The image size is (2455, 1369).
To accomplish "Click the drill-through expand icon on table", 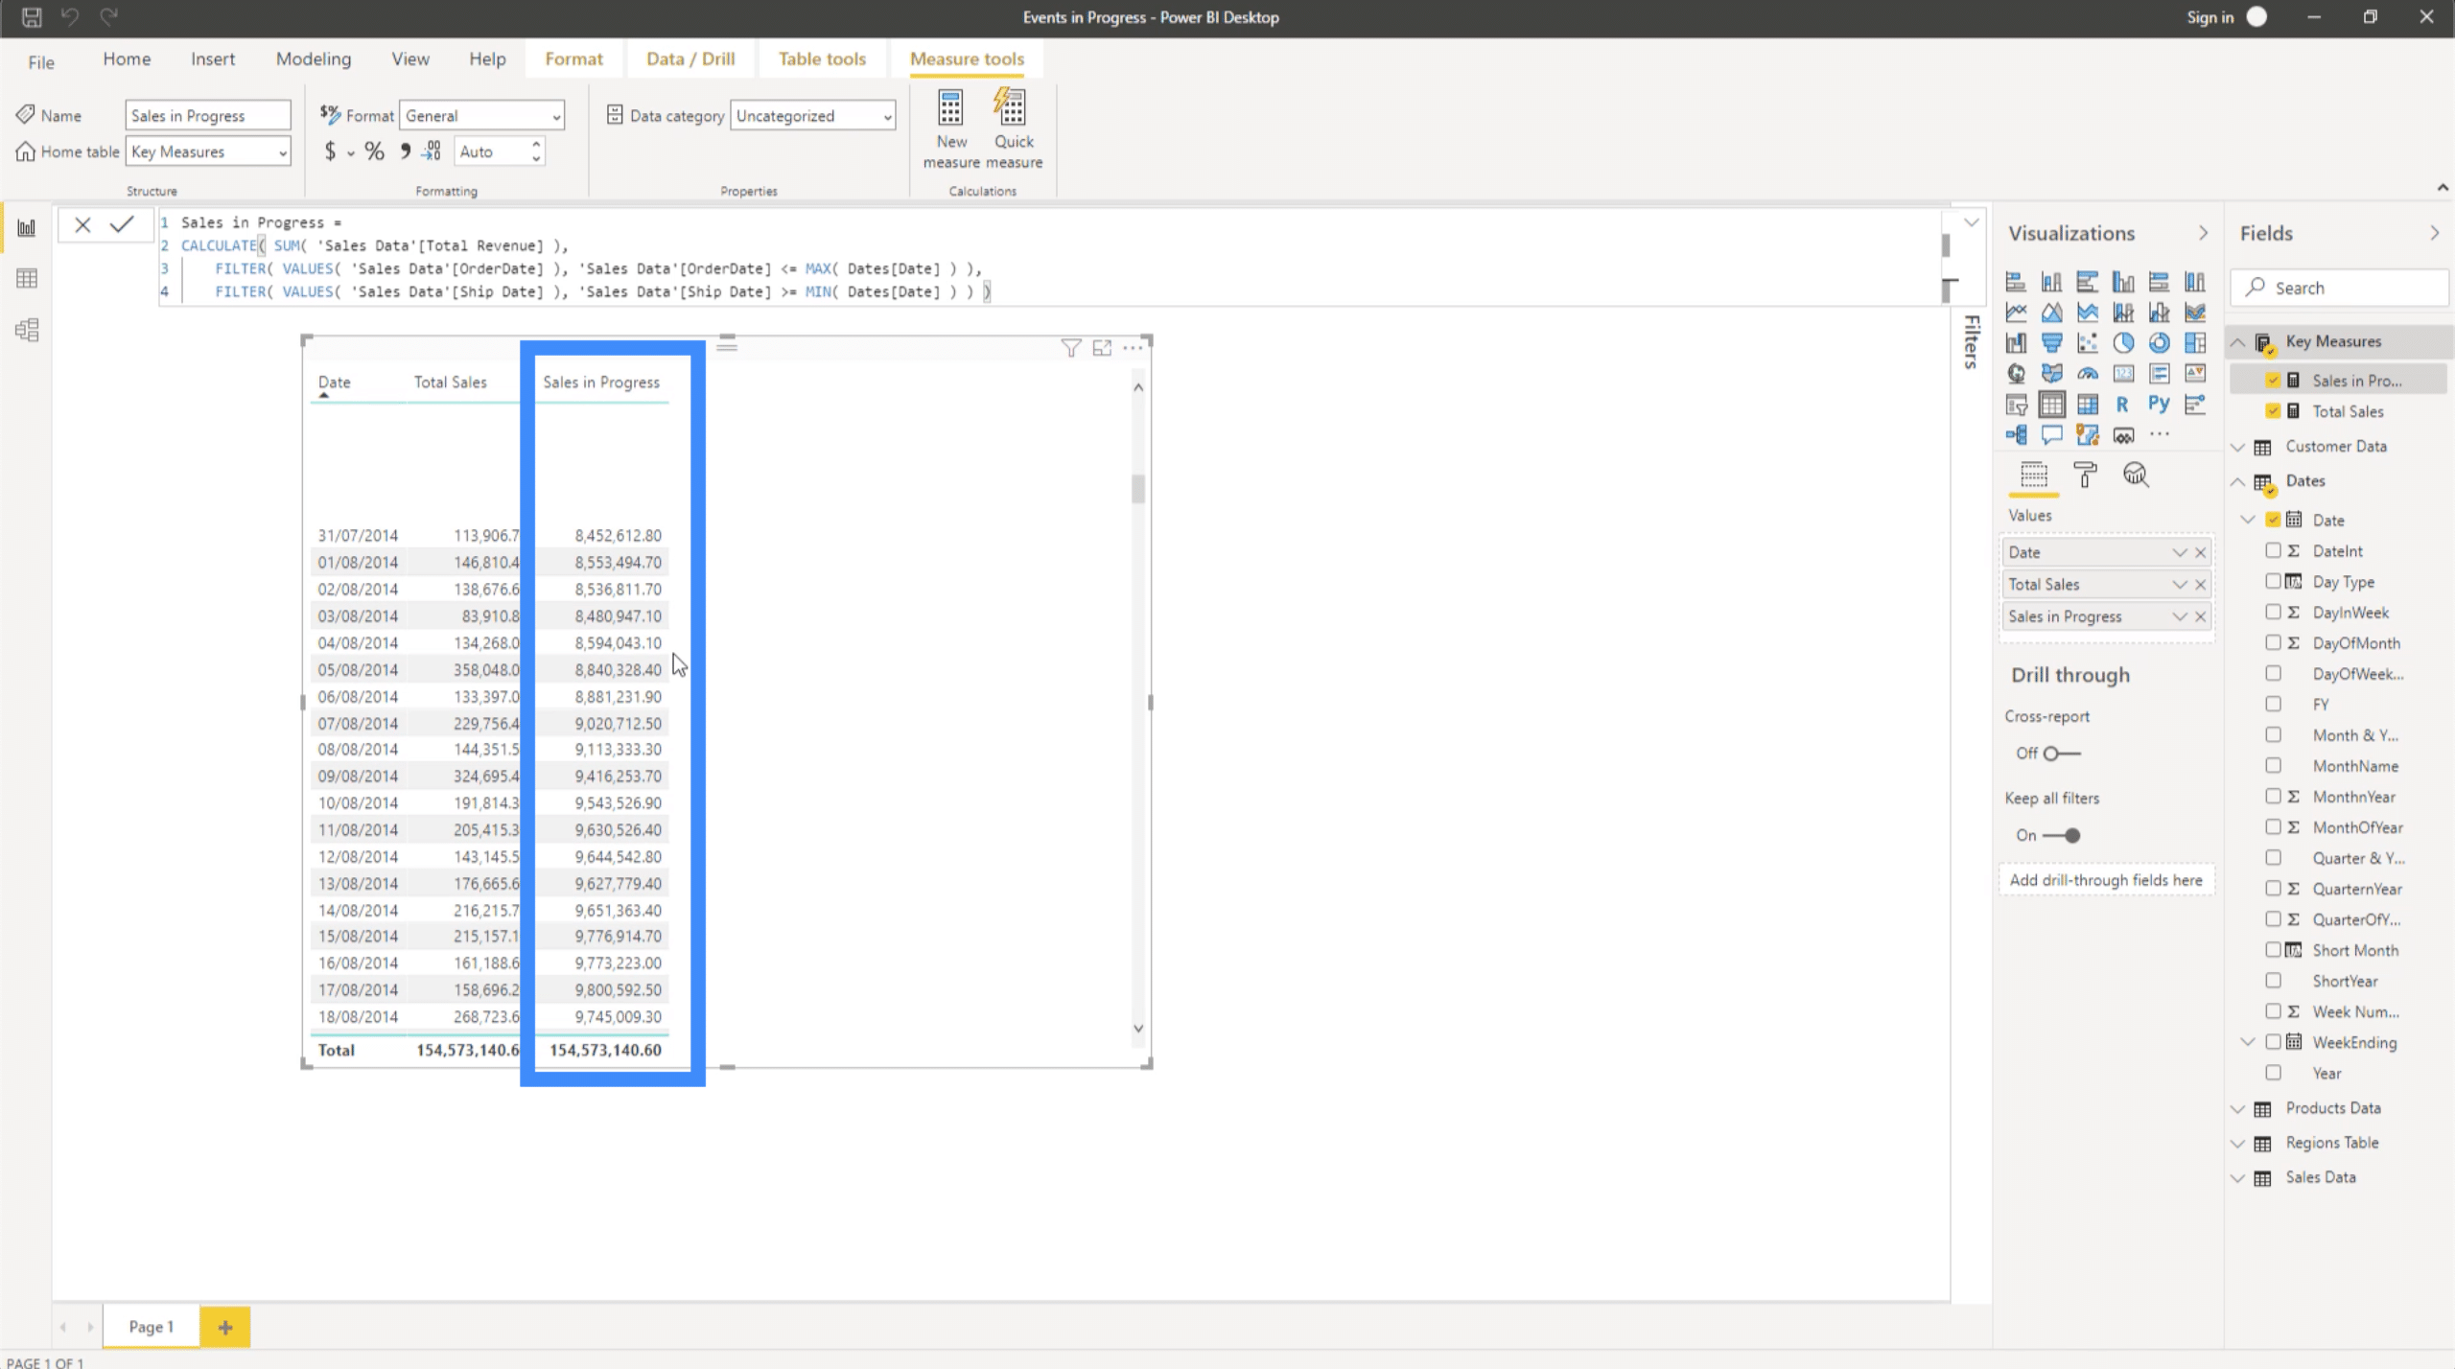I will click(x=1101, y=347).
